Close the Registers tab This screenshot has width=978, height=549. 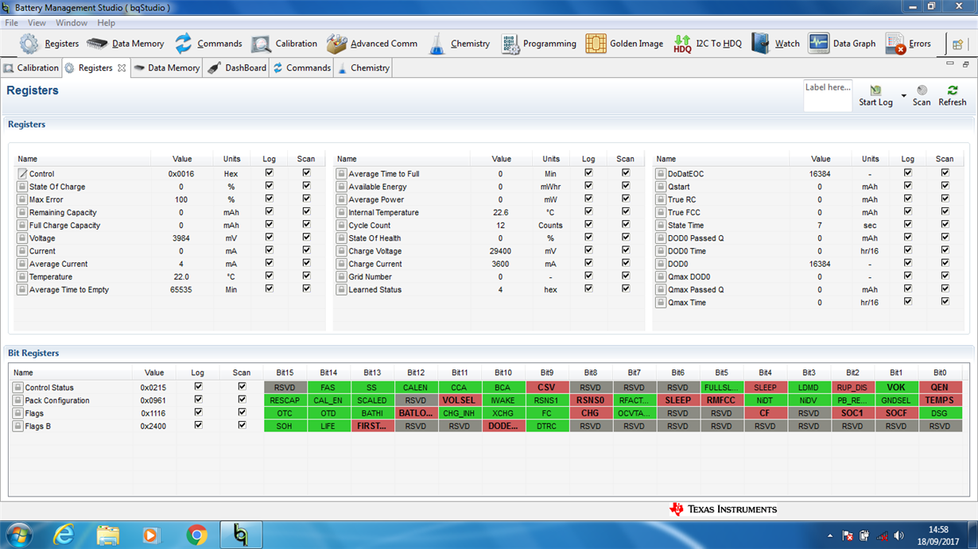[122, 68]
